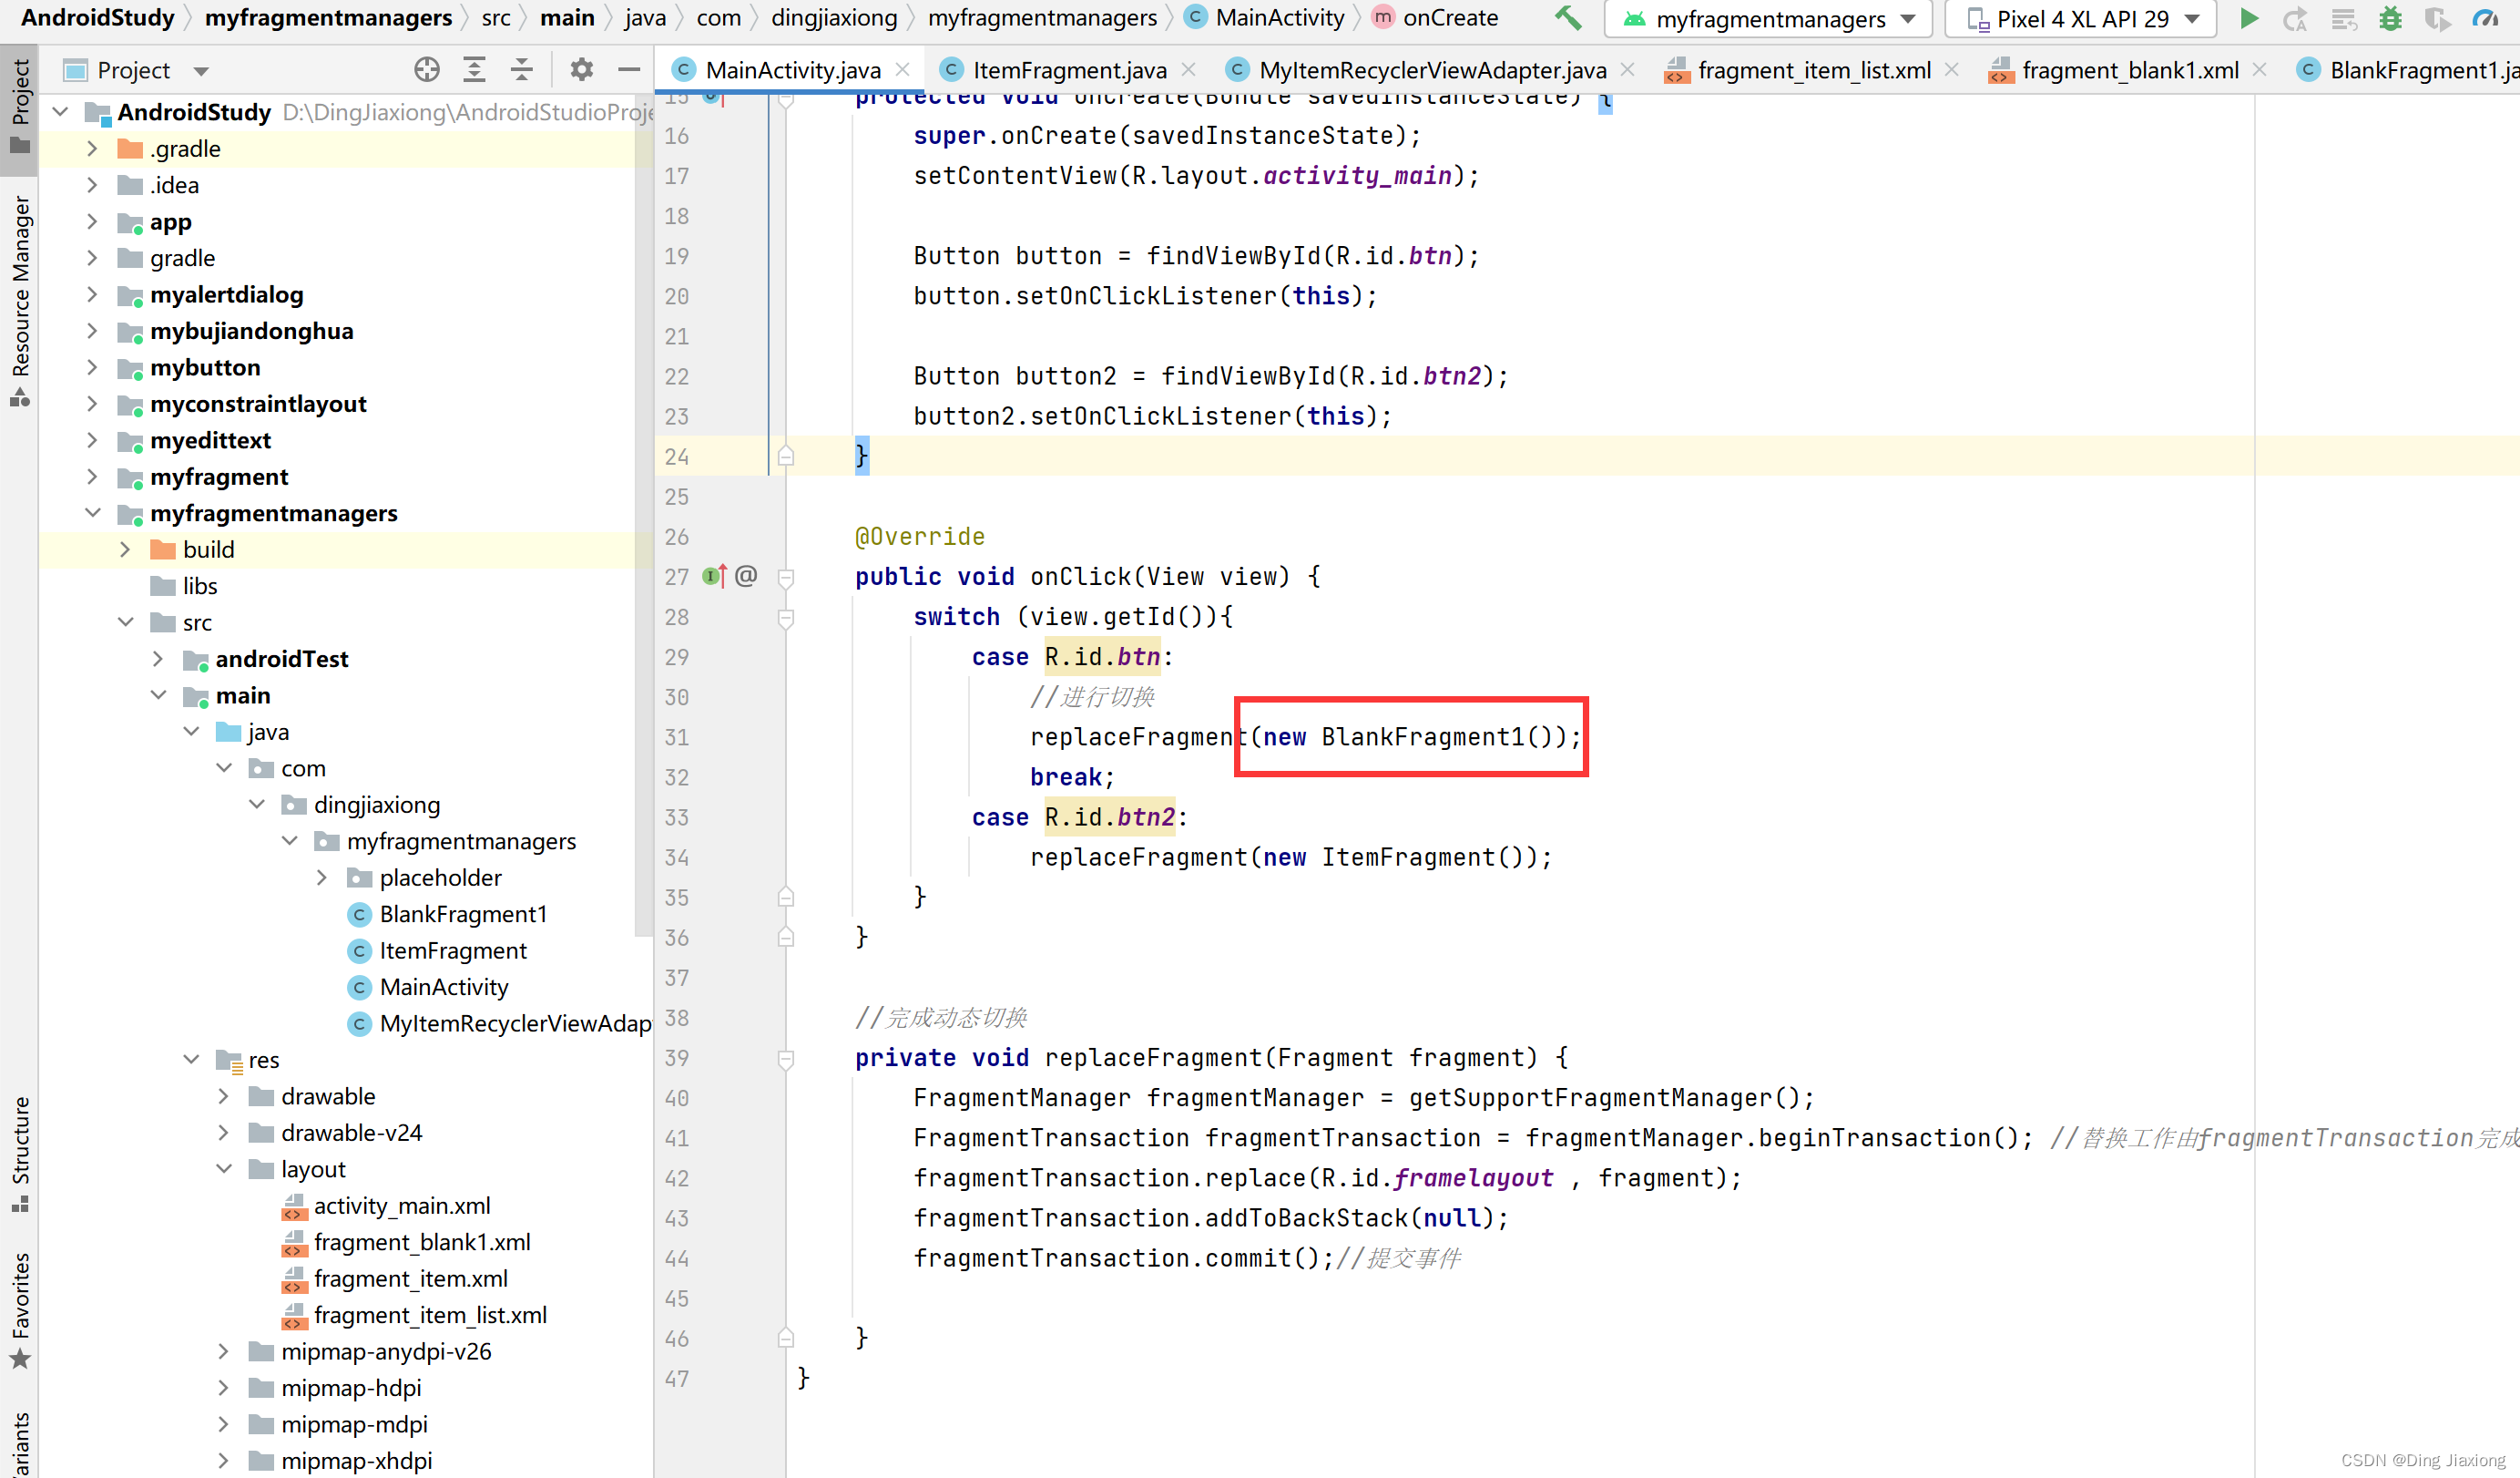Collapse the src folder
This screenshot has width=2520, height=1478.
(125, 622)
